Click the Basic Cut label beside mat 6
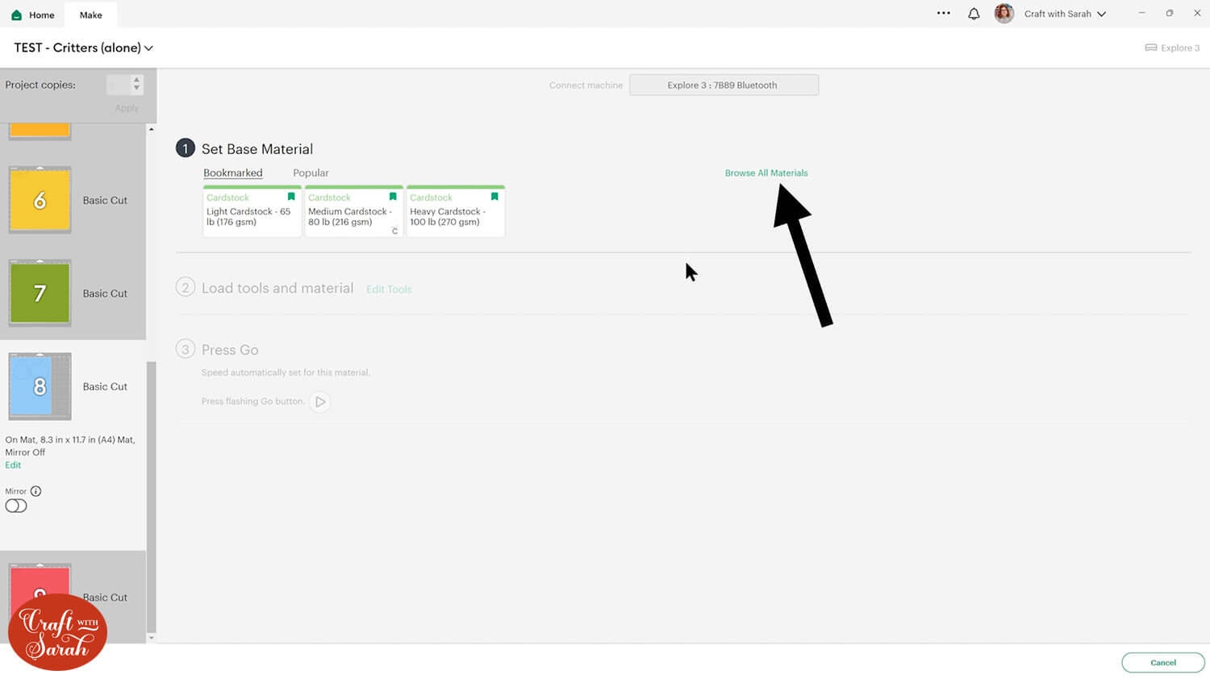1210x679 pixels. 105,201
